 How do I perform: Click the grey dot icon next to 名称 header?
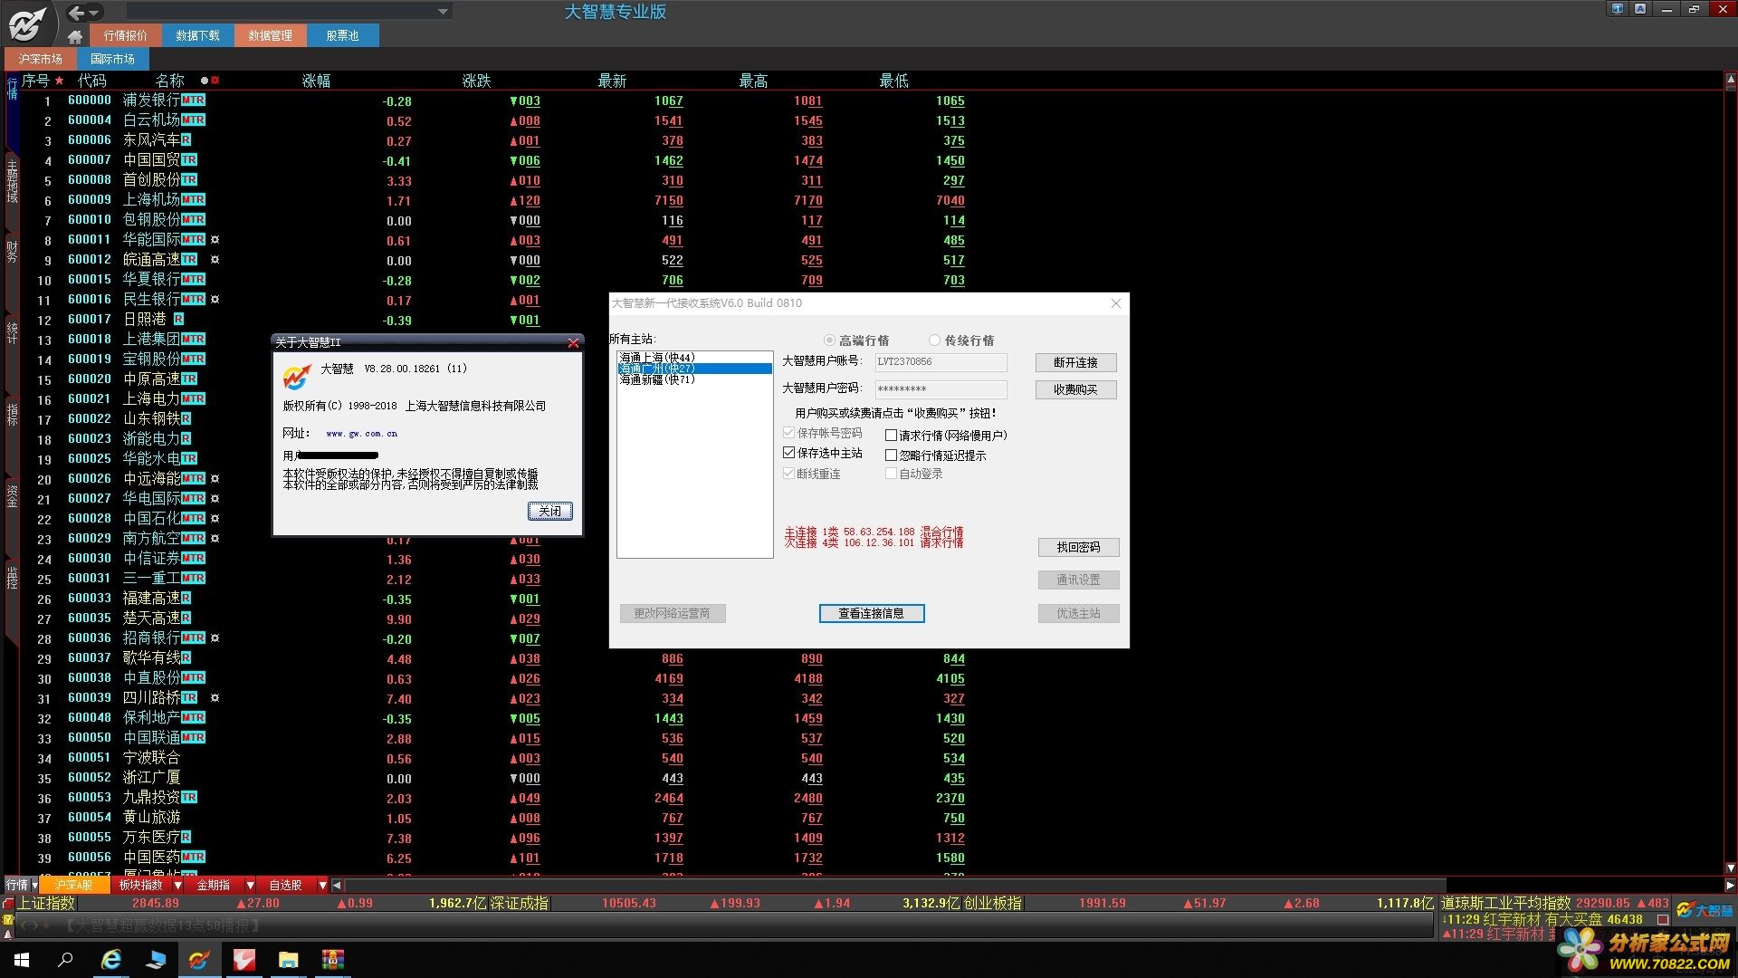205,81
